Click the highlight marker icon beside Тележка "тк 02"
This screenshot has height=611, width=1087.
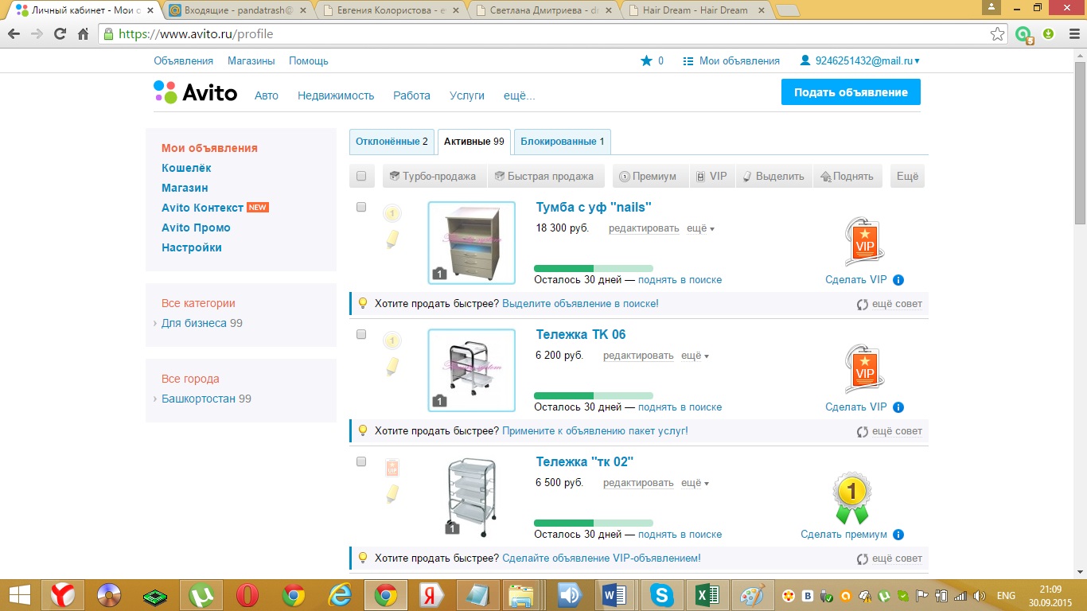[392, 493]
